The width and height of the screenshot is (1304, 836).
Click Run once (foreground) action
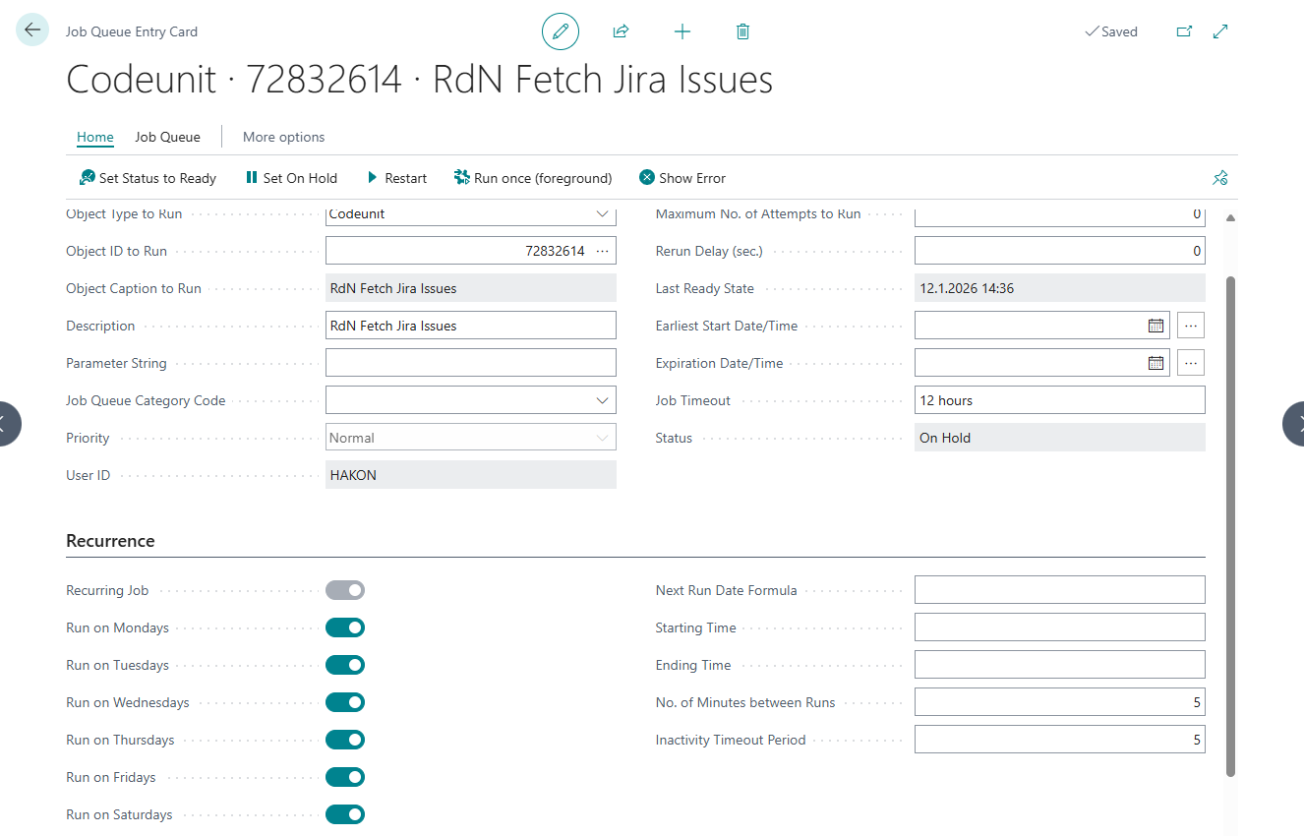coord(533,178)
